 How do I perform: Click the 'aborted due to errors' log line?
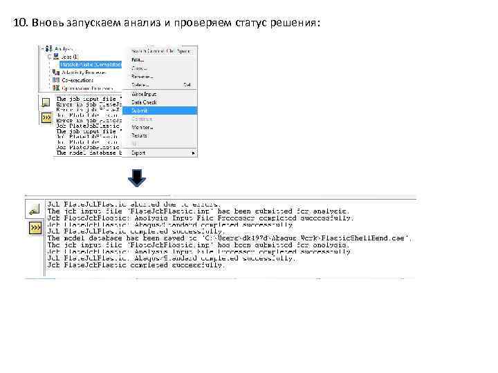133,204
